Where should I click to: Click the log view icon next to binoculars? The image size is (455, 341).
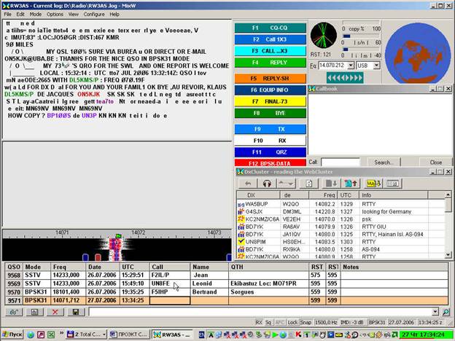[34, 312]
